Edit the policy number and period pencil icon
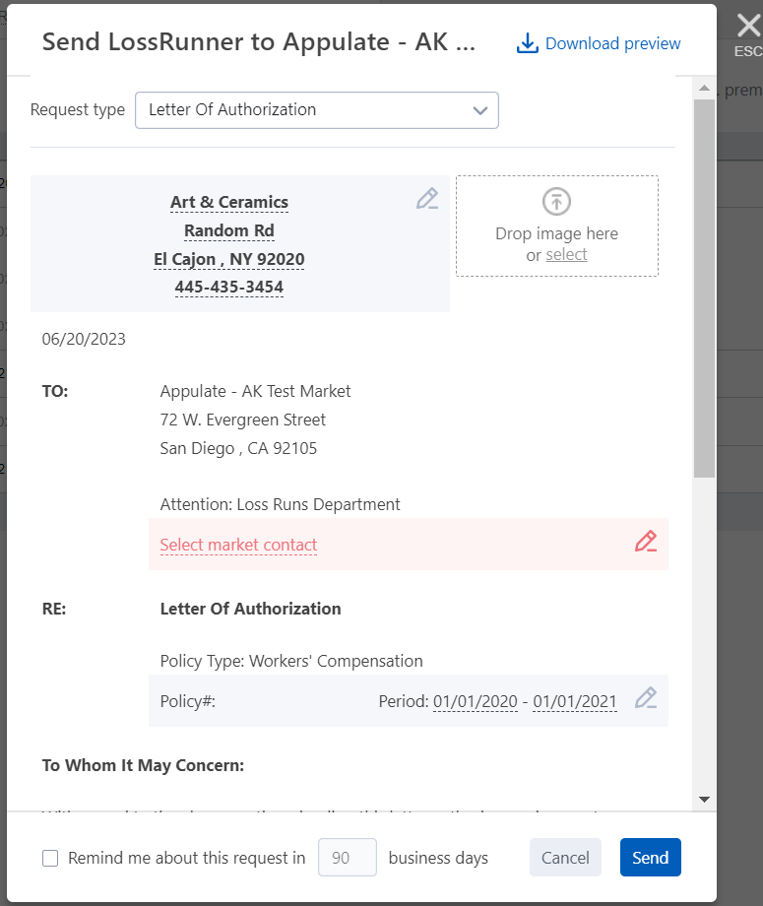 645,698
